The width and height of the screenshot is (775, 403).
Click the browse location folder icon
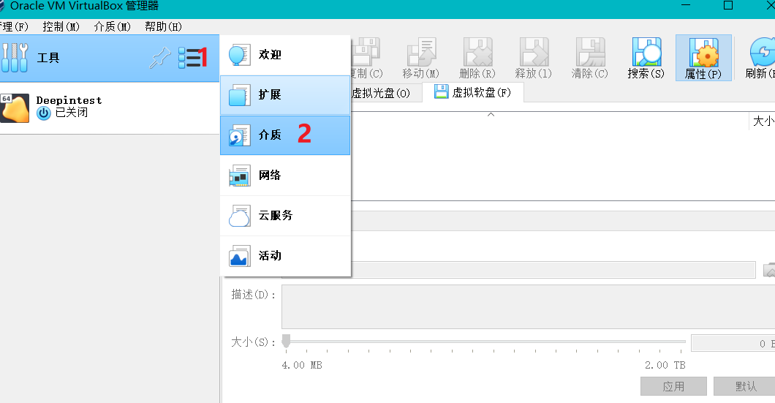(x=769, y=270)
